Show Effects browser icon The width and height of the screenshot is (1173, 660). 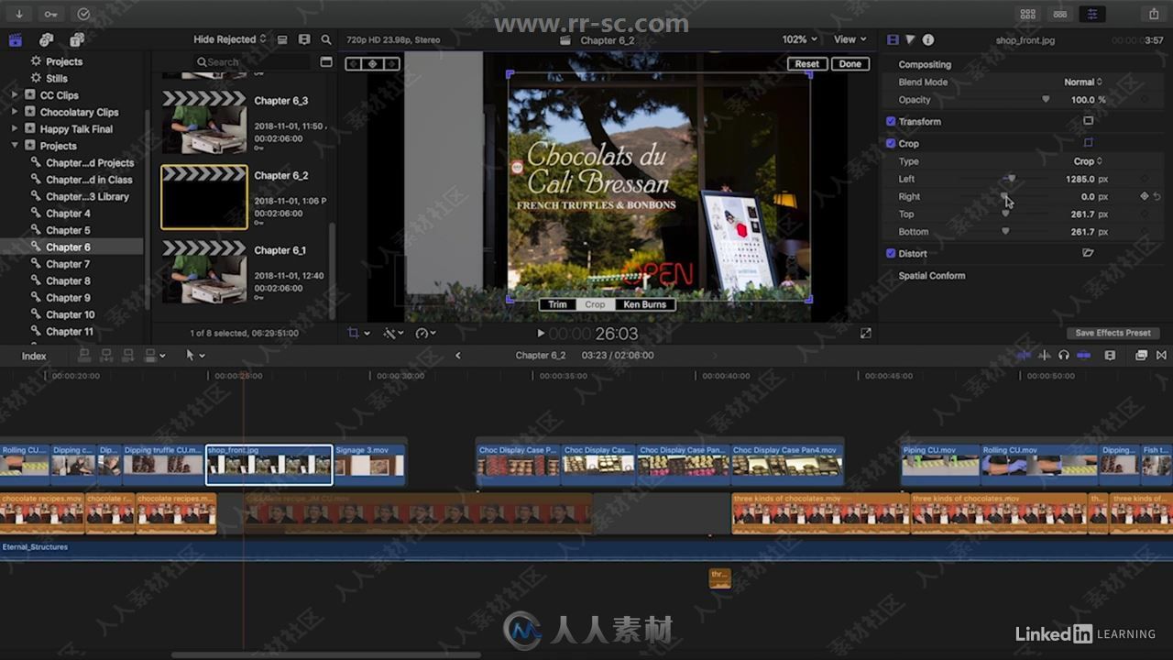pyautogui.click(x=1141, y=355)
